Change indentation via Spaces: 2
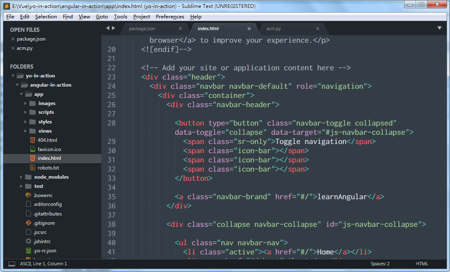 380,264
